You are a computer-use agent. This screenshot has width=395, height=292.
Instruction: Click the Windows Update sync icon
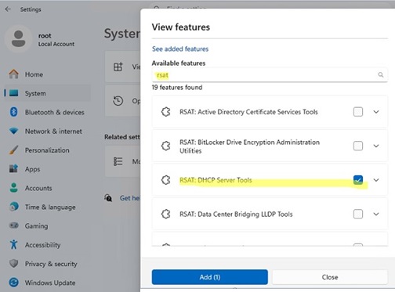(13, 283)
